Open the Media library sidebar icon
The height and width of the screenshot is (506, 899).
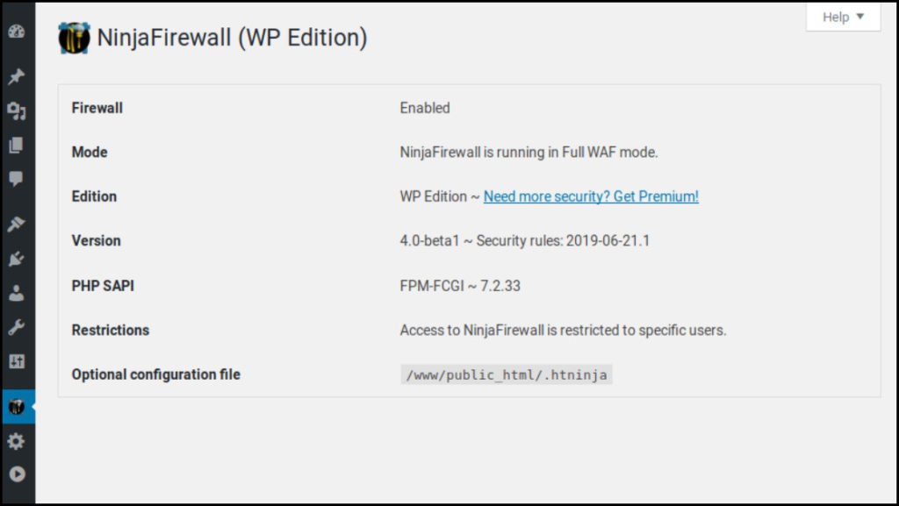pyautogui.click(x=16, y=111)
